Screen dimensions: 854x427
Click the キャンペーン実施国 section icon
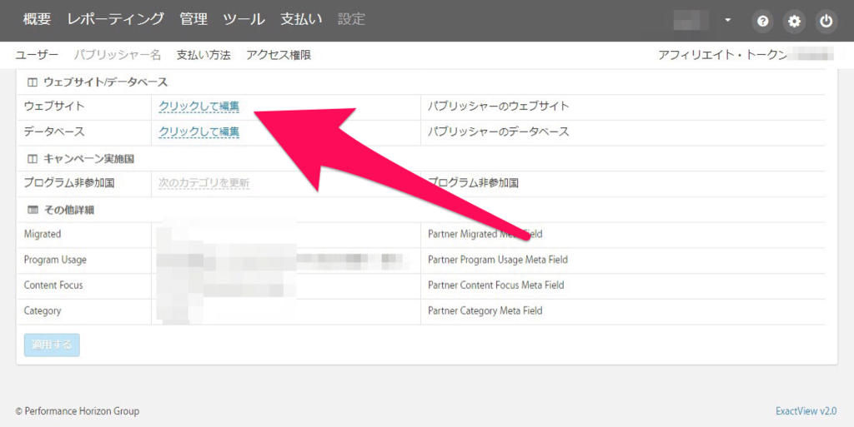click(x=33, y=159)
